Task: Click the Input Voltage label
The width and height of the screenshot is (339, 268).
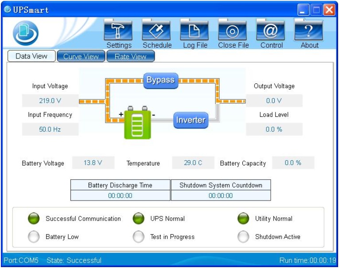Action: [x=50, y=86]
